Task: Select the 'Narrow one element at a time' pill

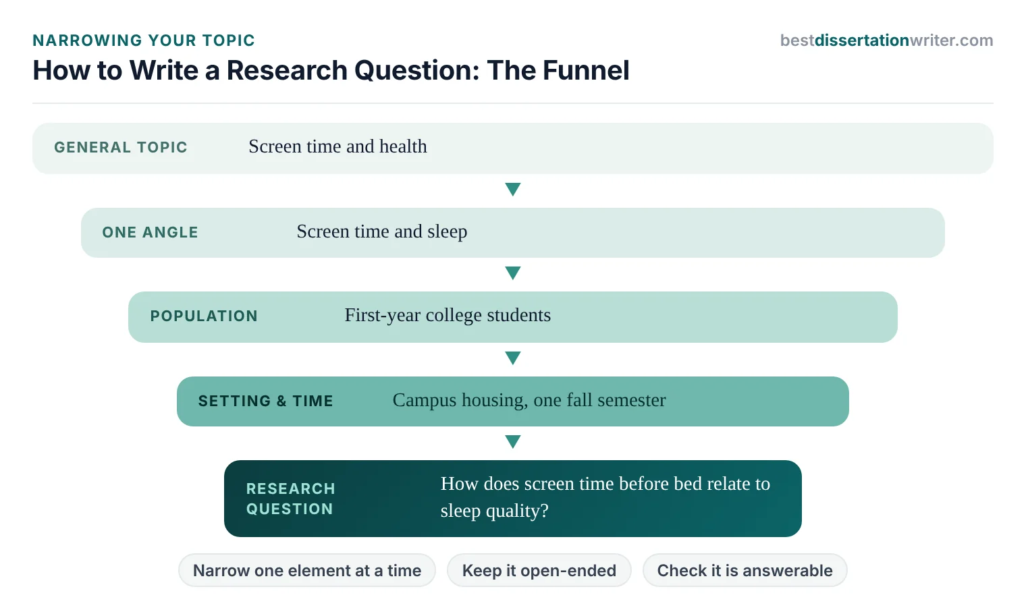Action: (x=307, y=570)
